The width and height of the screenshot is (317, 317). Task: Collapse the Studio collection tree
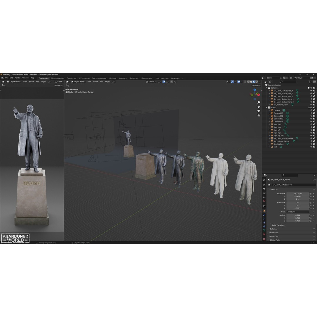click(267, 107)
